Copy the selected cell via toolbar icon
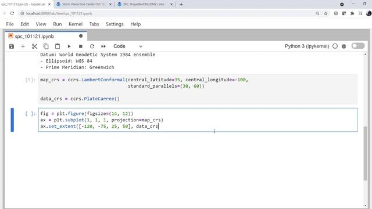Screen dimensions: 372x209 coord(46,46)
